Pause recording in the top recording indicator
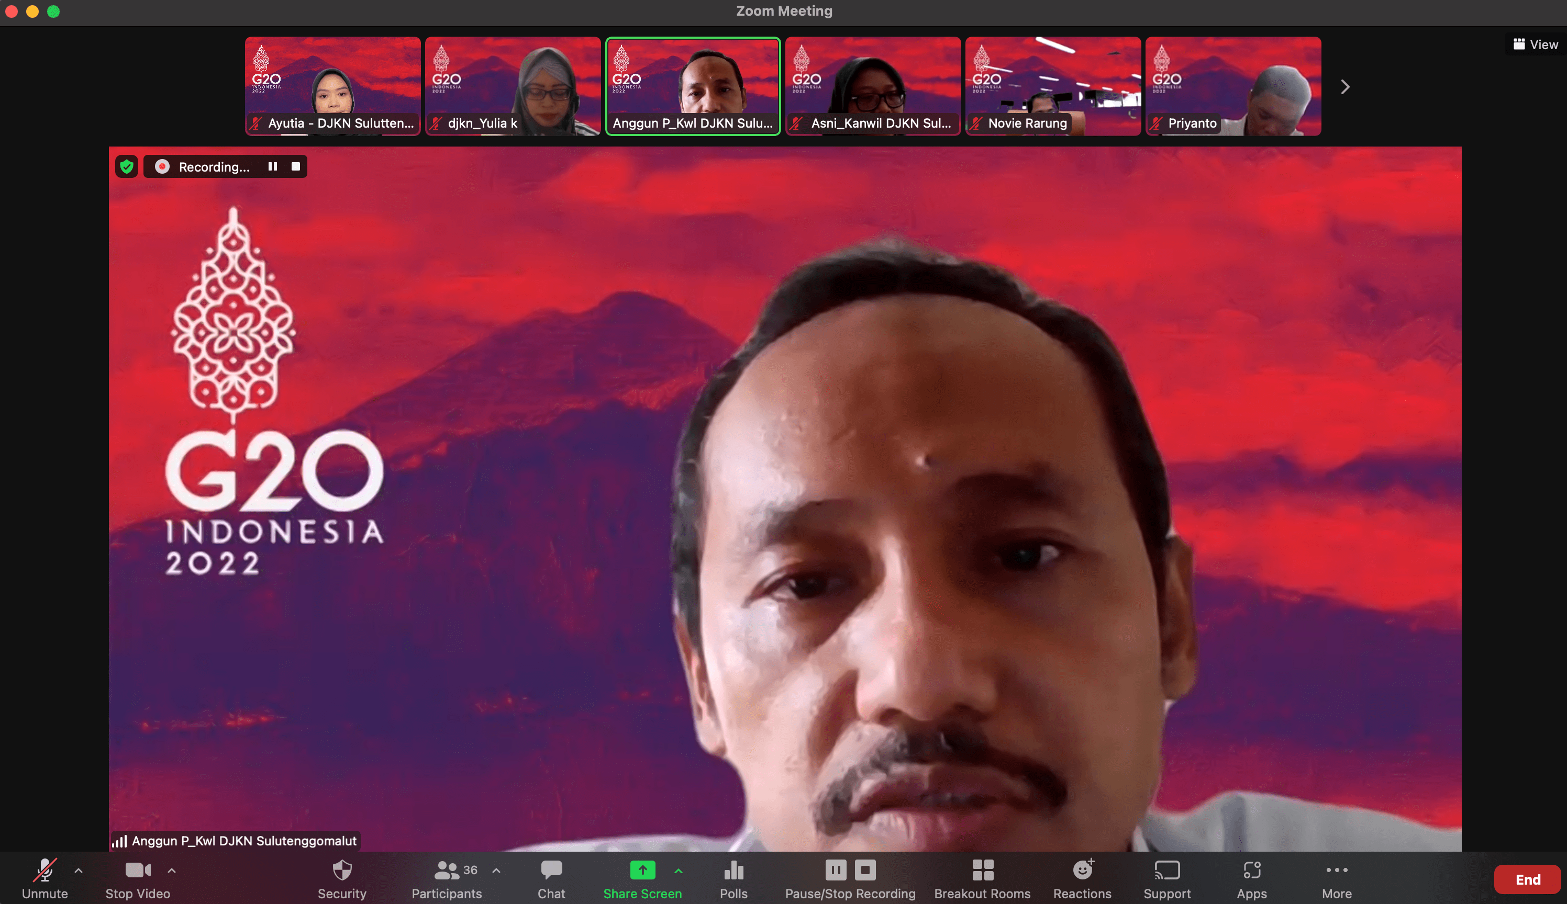1567x904 pixels. tap(272, 166)
